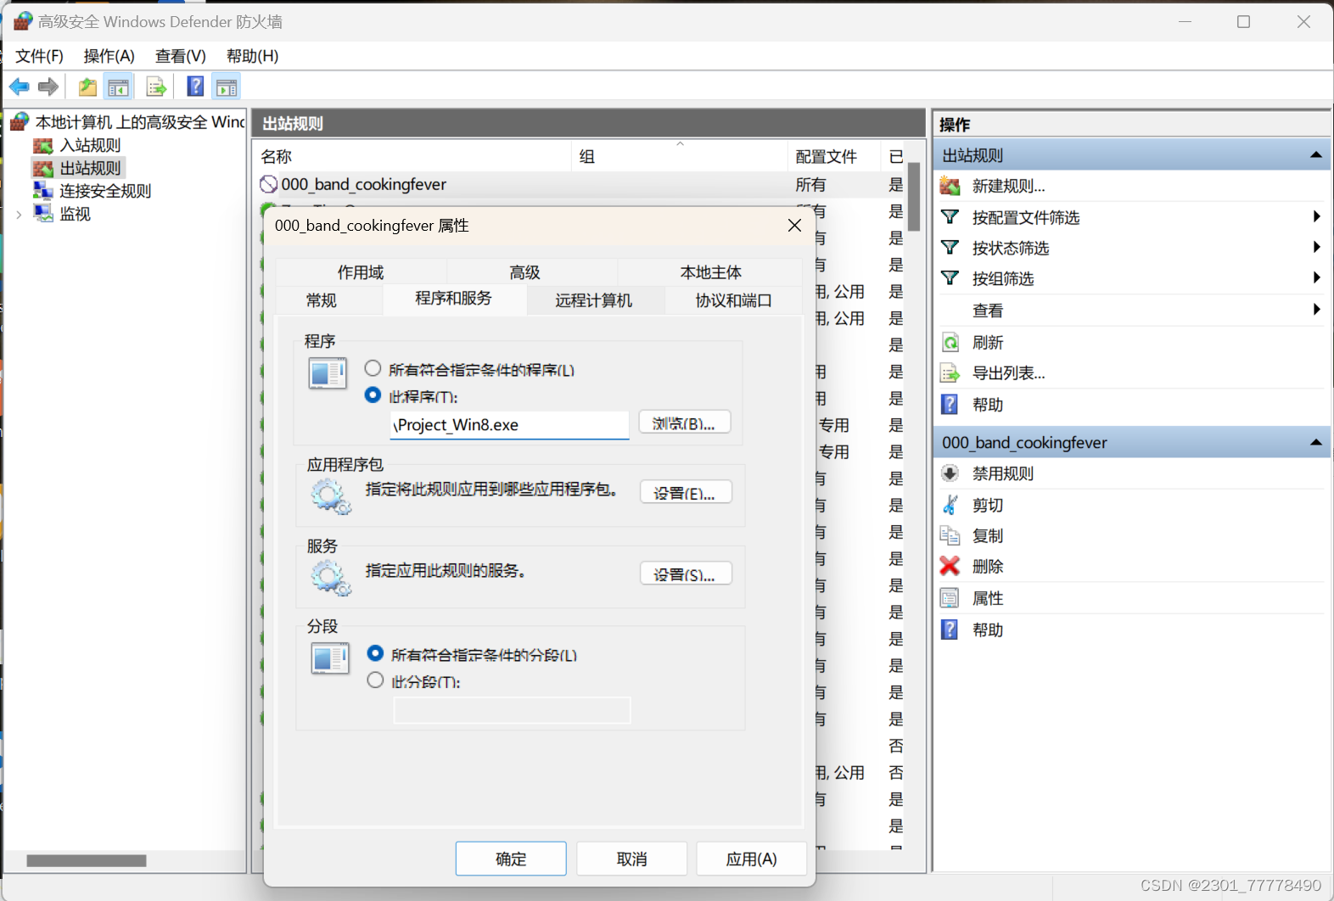The width and height of the screenshot is (1334, 901).
Task: Switch to the 作用域 tab
Action: 361,272
